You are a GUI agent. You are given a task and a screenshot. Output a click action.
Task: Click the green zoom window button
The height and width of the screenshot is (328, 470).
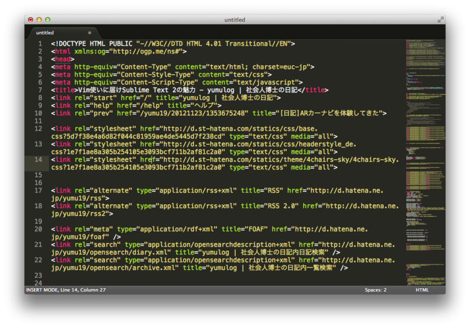click(48, 20)
